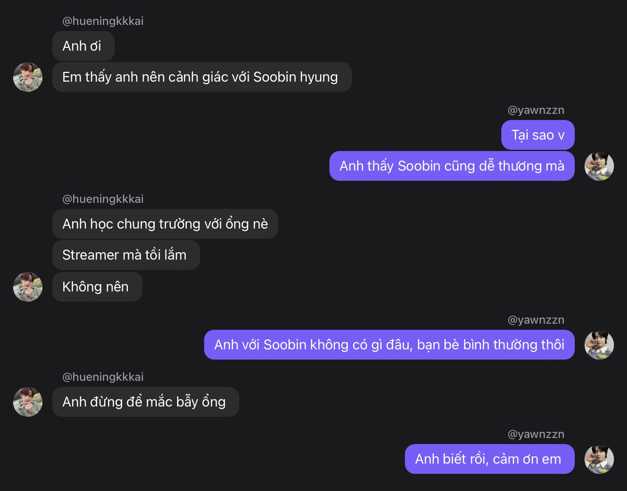Click the 'Tại sao v' message bubble
627x491 pixels.
[538, 135]
